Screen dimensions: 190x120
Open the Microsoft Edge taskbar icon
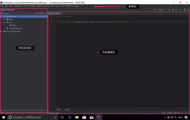click(69, 117)
